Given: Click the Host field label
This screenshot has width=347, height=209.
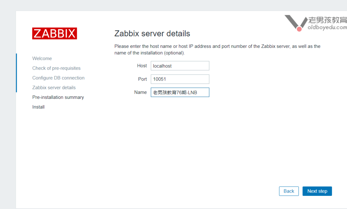Looking at the screenshot, I should tap(142, 65).
